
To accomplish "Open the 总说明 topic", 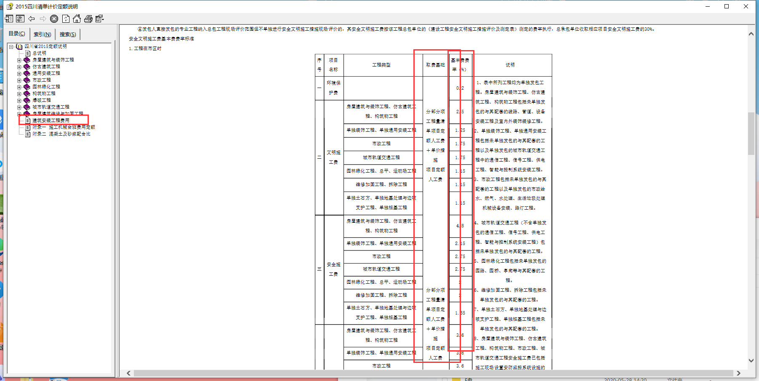I will (x=40, y=53).
